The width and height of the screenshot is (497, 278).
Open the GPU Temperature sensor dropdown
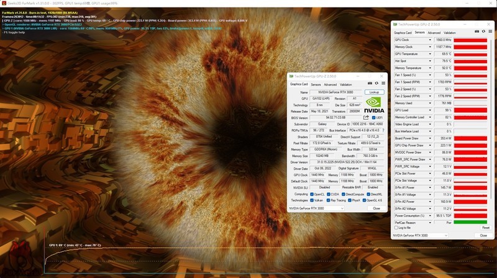point(430,54)
